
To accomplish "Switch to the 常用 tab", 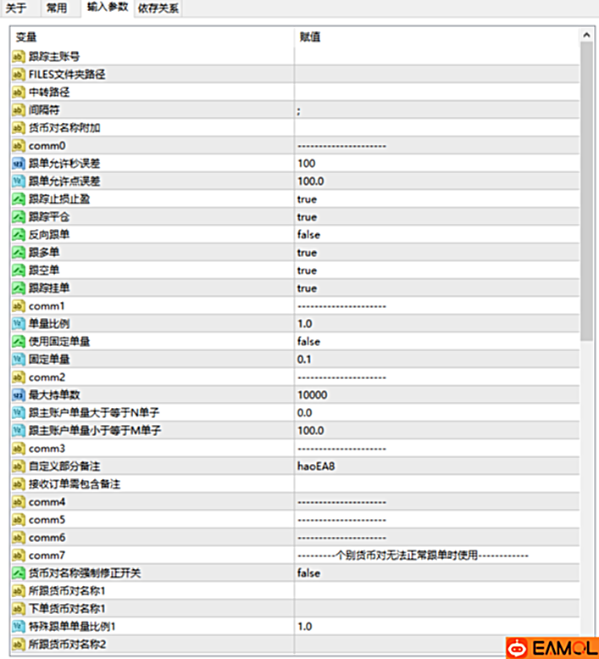I will pos(58,8).
